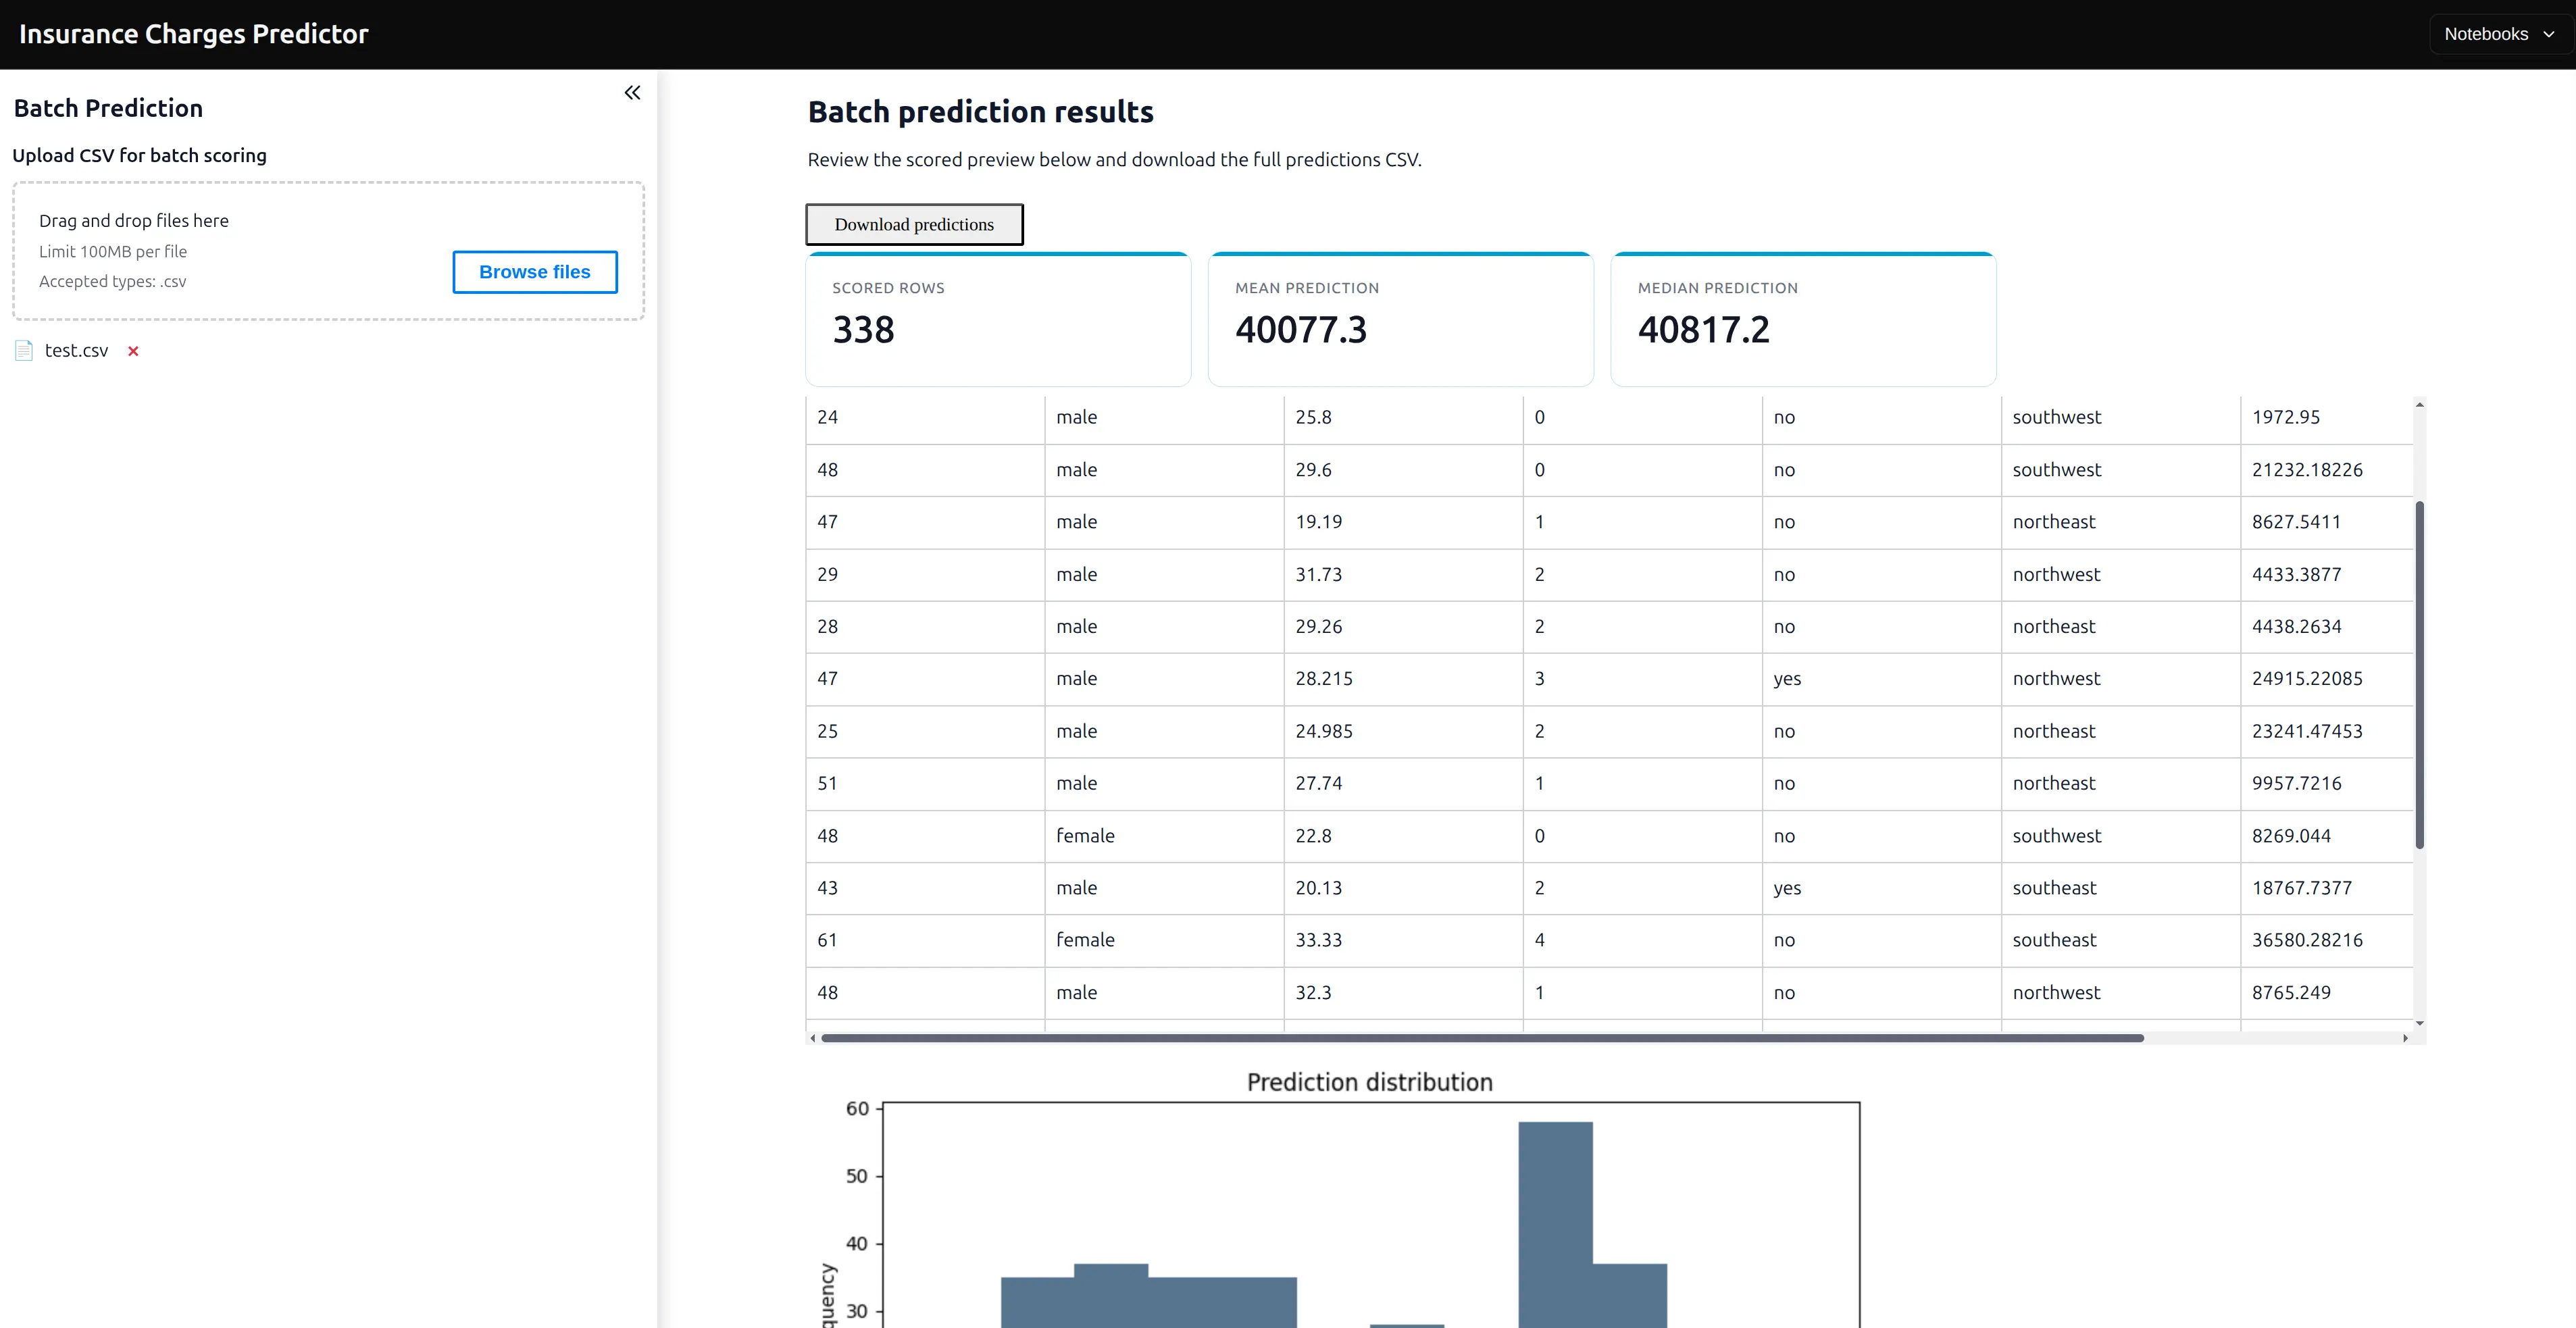Viewport: 2576px width, 1328px height.
Task: Click BMI cell 19.19
Action: (1403, 522)
